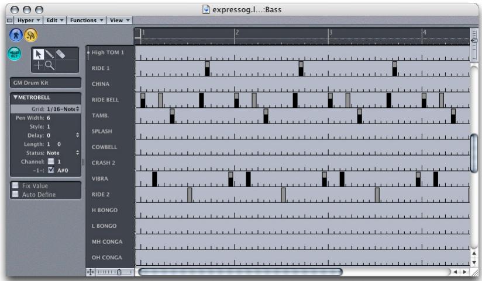Select the VIBRA row label

coord(99,178)
